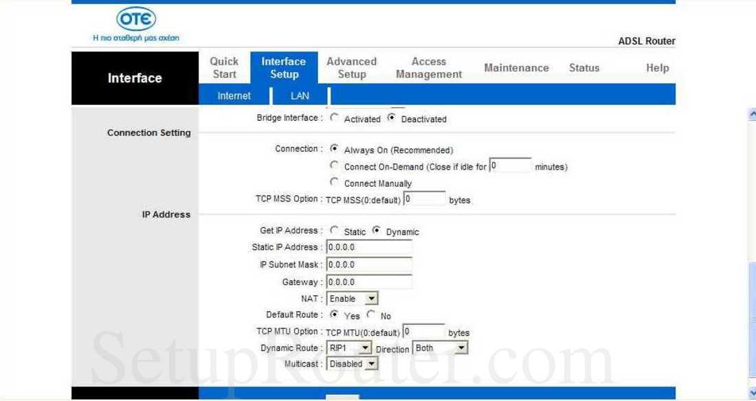The height and width of the screenshot is (401, 756).
Task: Open the Help tab
Action: click(x=657, y=68)
